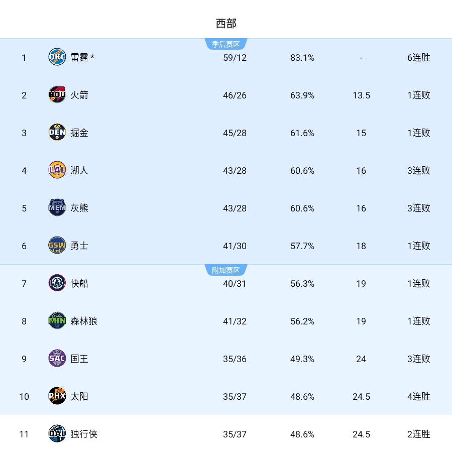Open the Memphis Grizzlies MEM logo

(57, 208)
